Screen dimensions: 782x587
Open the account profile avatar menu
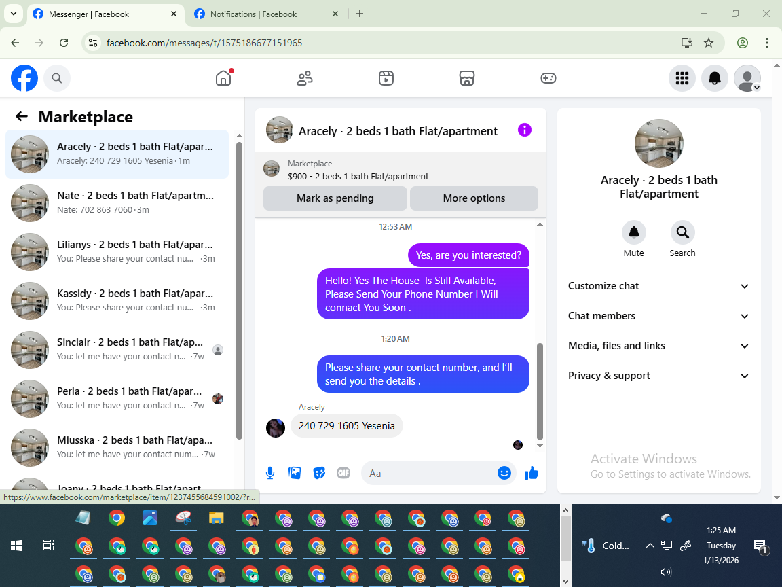[x=747, y=78]
